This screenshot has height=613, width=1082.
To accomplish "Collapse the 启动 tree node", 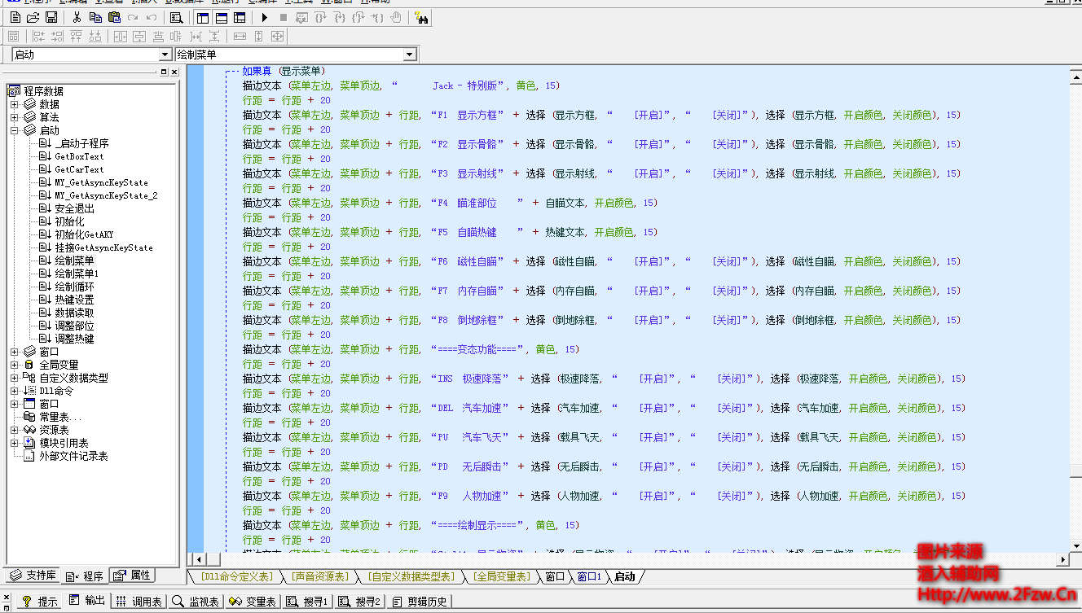I will pyautogui.click(x=14, y=130).
